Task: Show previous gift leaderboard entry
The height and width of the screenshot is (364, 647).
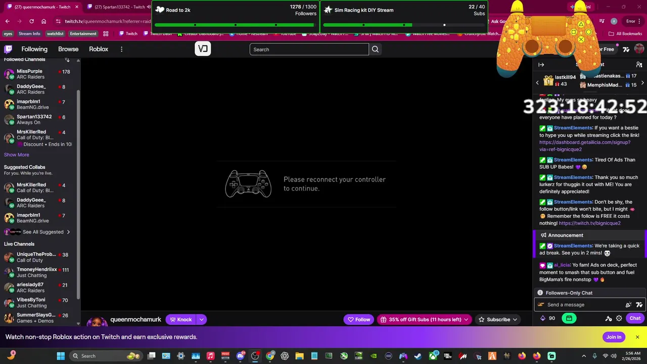Action: [537, 82]
